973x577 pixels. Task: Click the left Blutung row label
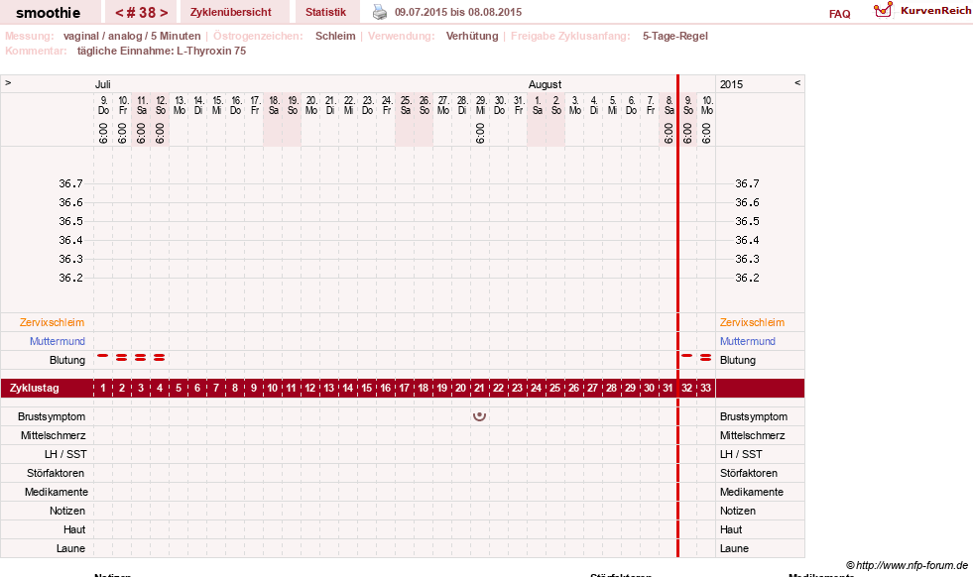[x=67, y=360]
